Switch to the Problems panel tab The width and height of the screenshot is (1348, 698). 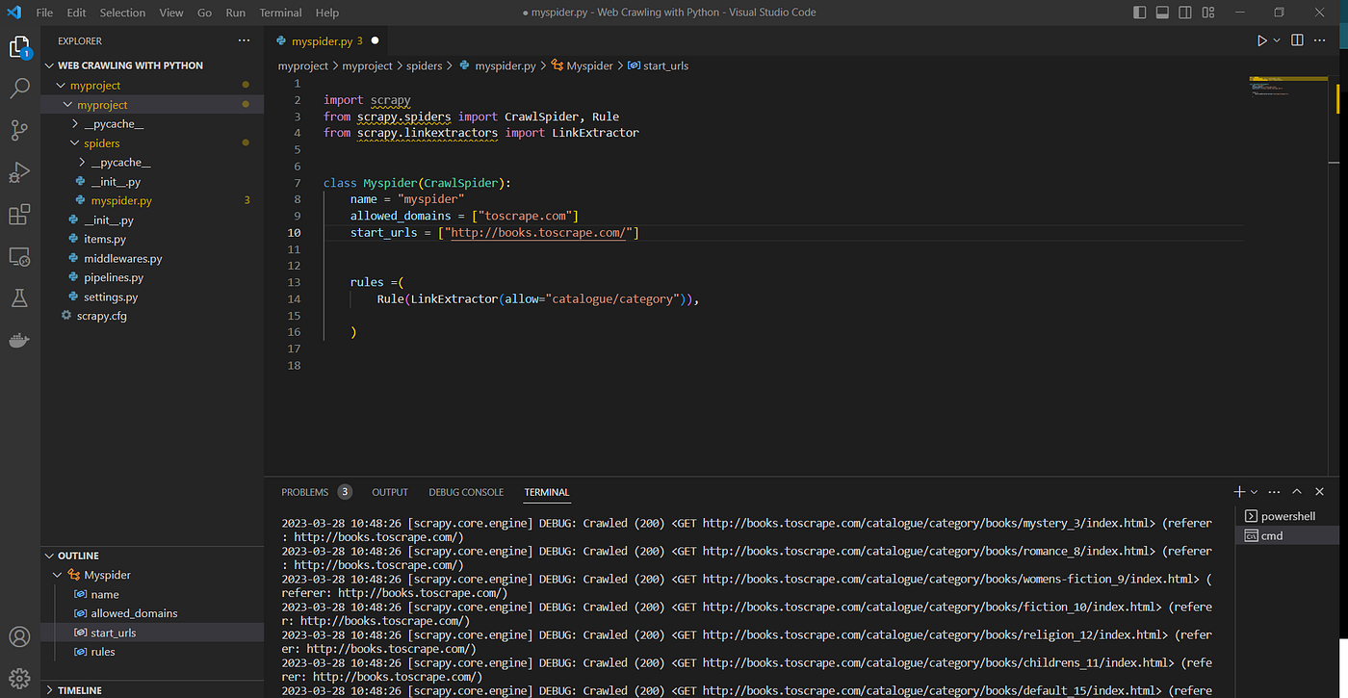pos(304,492)
